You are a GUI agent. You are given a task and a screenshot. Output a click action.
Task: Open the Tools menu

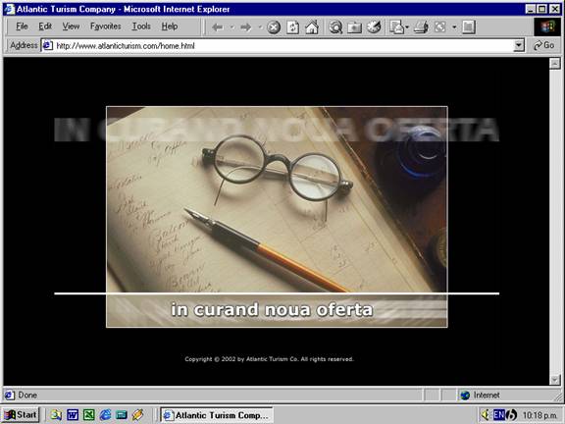tap(141, 26)
